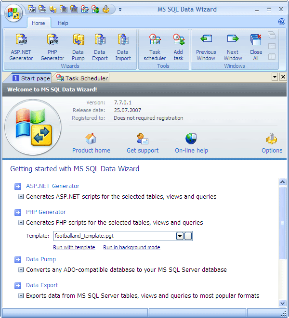Click ASP.NET Generator in quick access toolbar
Viewport: 289px width, 318px height.
click(32, 9)
